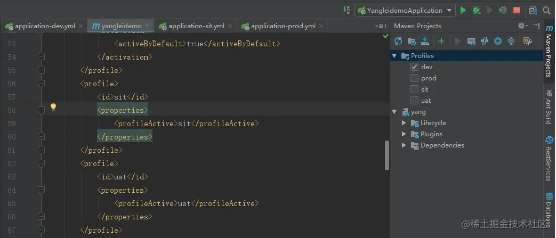The height and width of the screenshot is (238, 556).
Task: Stop the running application
Action: (x=517, y=10)
